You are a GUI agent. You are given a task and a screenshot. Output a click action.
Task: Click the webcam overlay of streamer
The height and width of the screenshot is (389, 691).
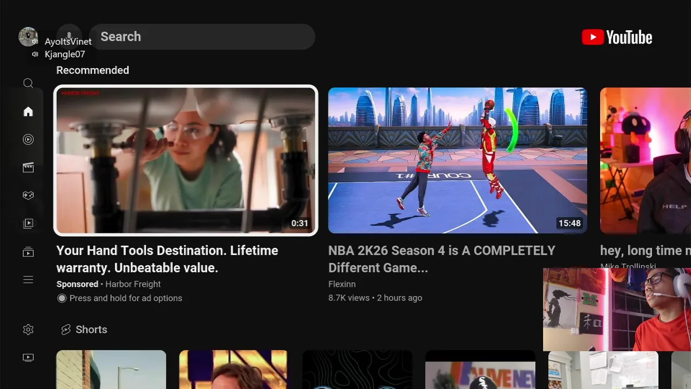pyautogui.click(x=617, y=310)
